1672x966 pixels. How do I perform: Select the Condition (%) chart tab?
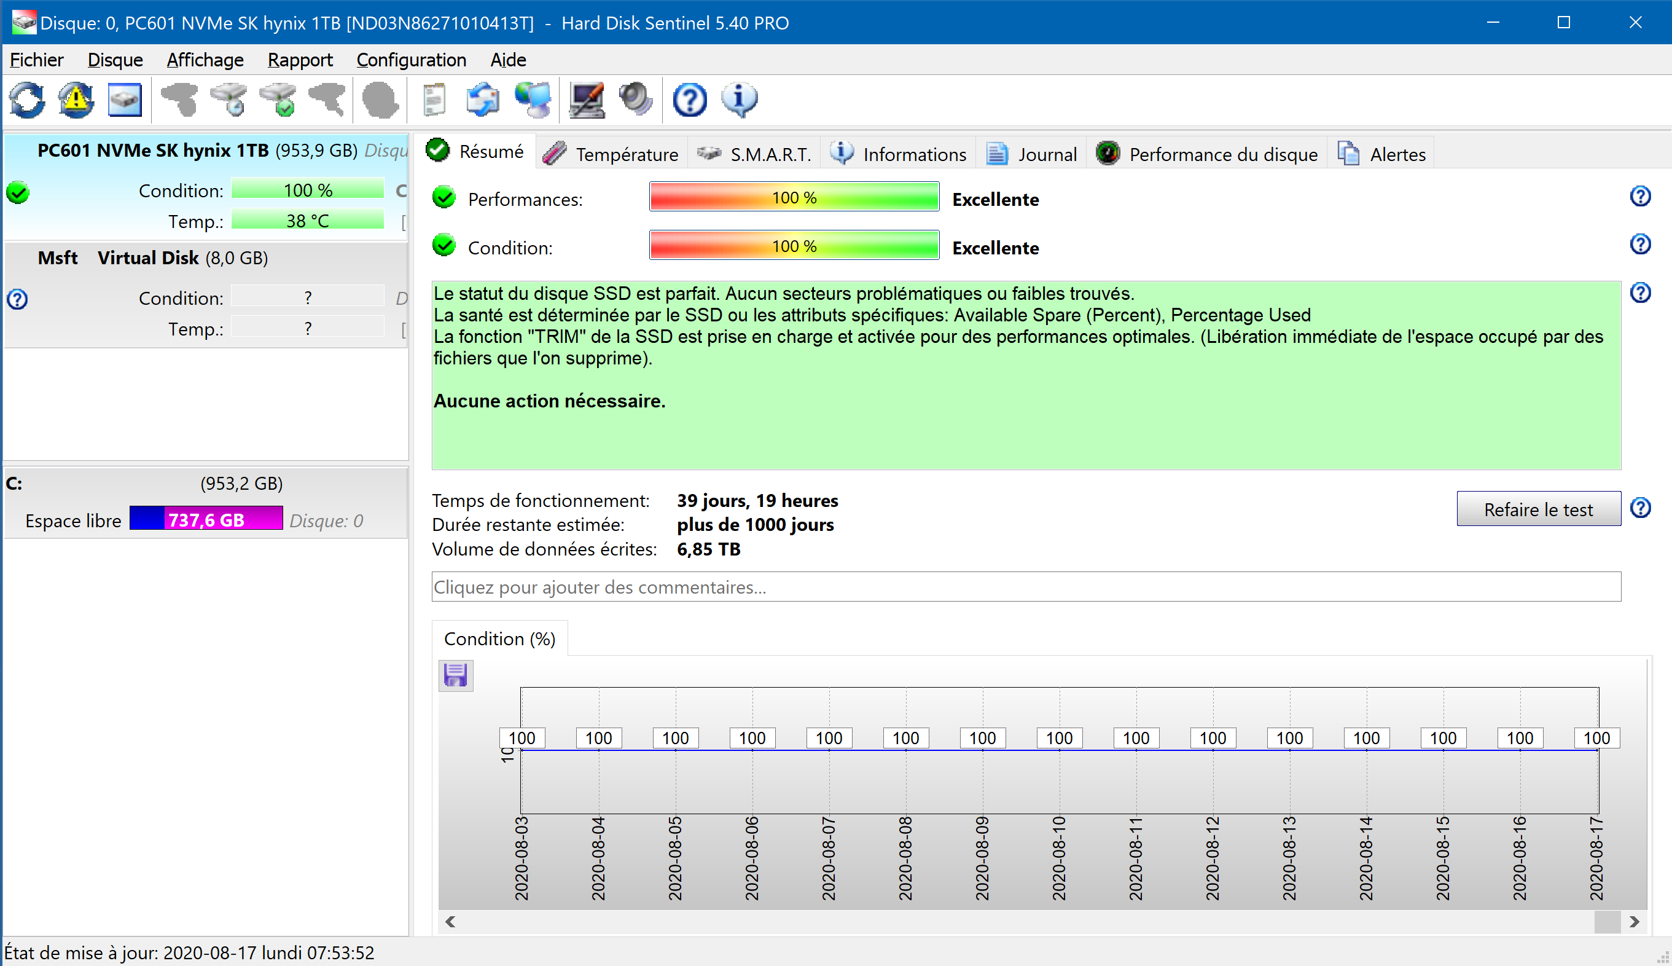point(500,638)
